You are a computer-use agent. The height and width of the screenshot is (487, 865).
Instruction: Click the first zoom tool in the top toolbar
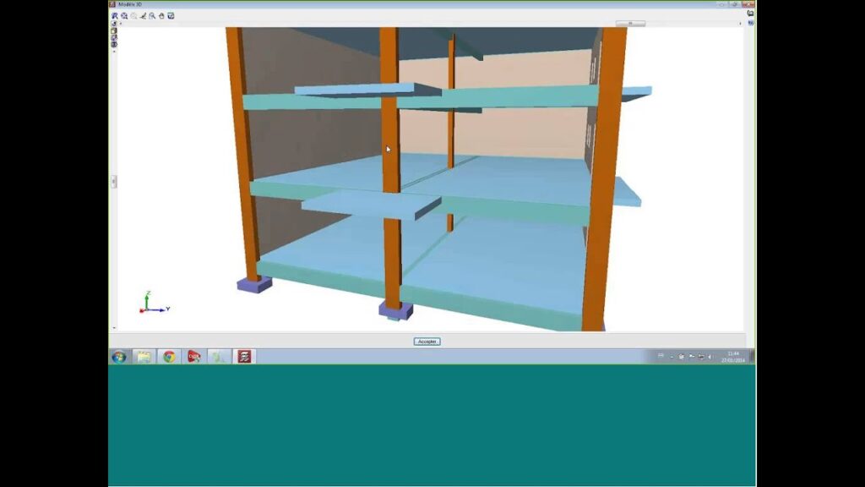pyautogui.click(x=115, y=15)
